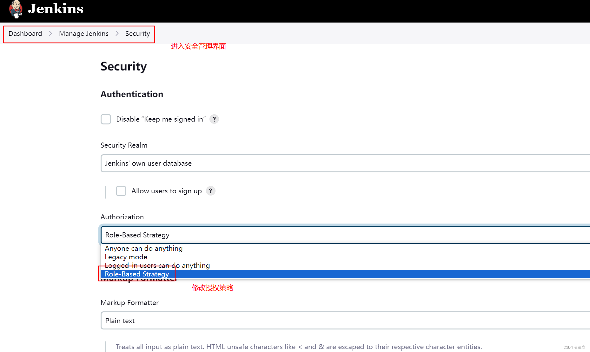Screen dimensions: 590x352
Task: Enable Disable "Keep me signed in" checkbox
Action: (x=106, y=119)
